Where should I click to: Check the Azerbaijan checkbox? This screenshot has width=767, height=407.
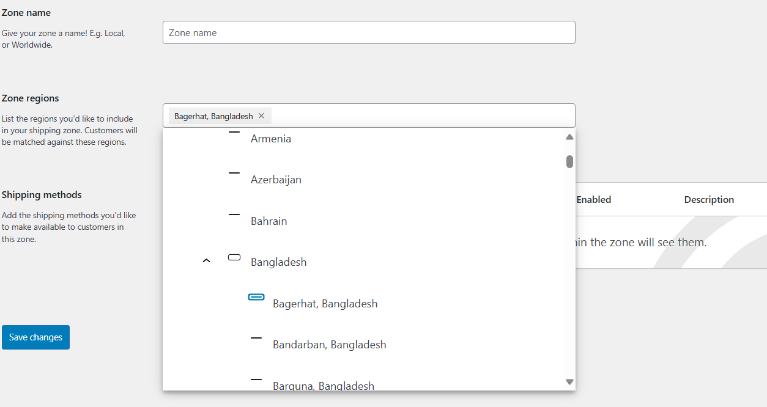[234, 172]
